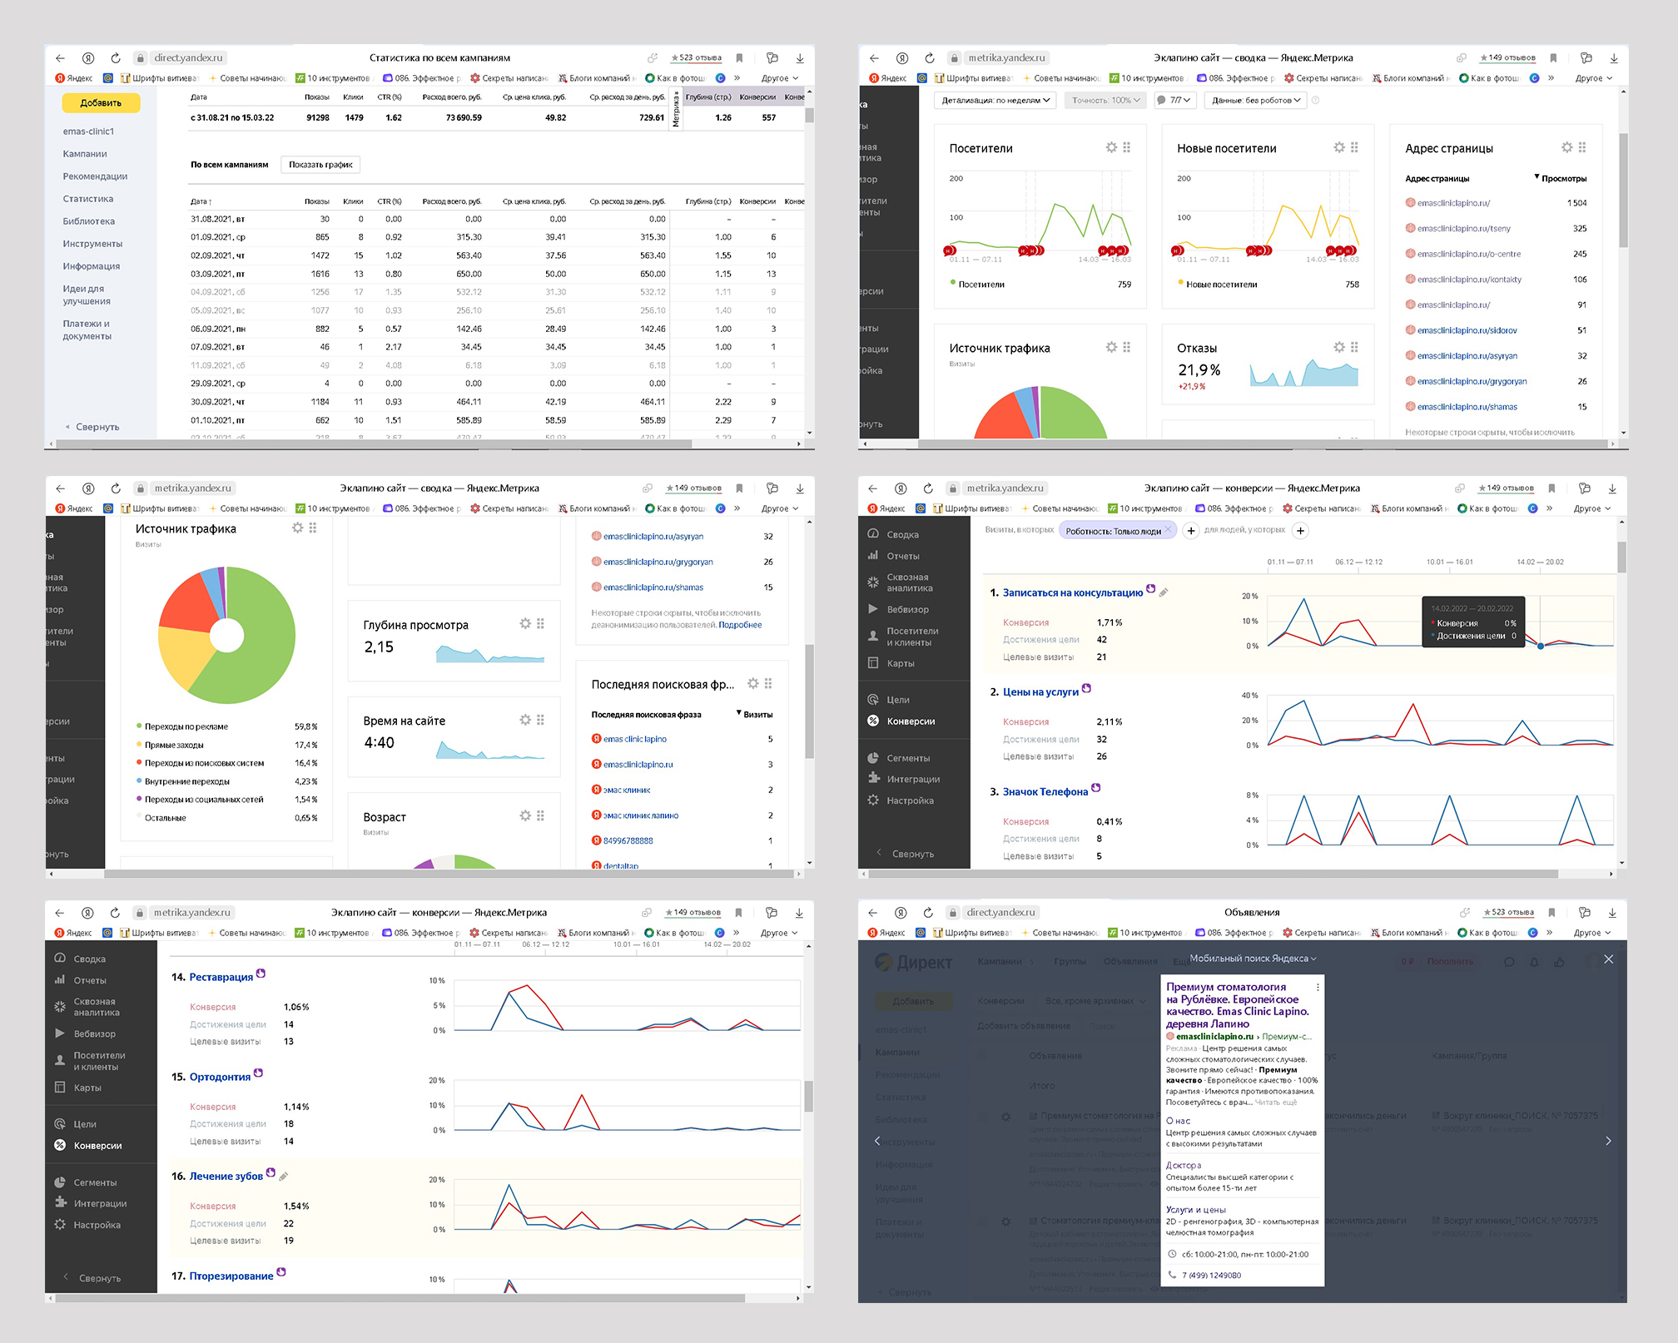Open the 7/7 annotations dropdown
This screenshot has width=1678, height=1343.
[x=1174, y=100]
